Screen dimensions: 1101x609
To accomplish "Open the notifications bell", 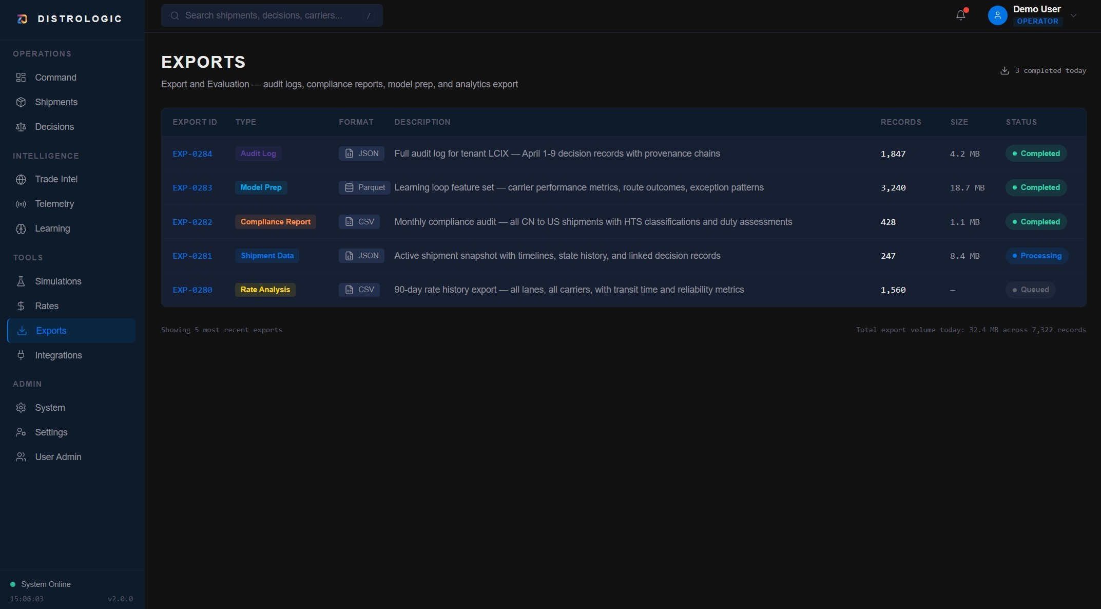I will tap(961, 15).
